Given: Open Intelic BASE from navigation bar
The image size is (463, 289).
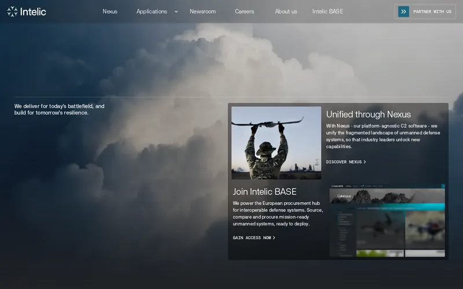Looking at the screenshot, I should click(328, 12).
